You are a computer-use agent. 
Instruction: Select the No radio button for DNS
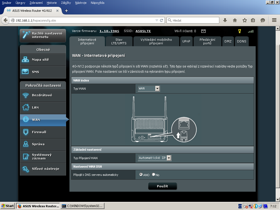click(153, 174)
